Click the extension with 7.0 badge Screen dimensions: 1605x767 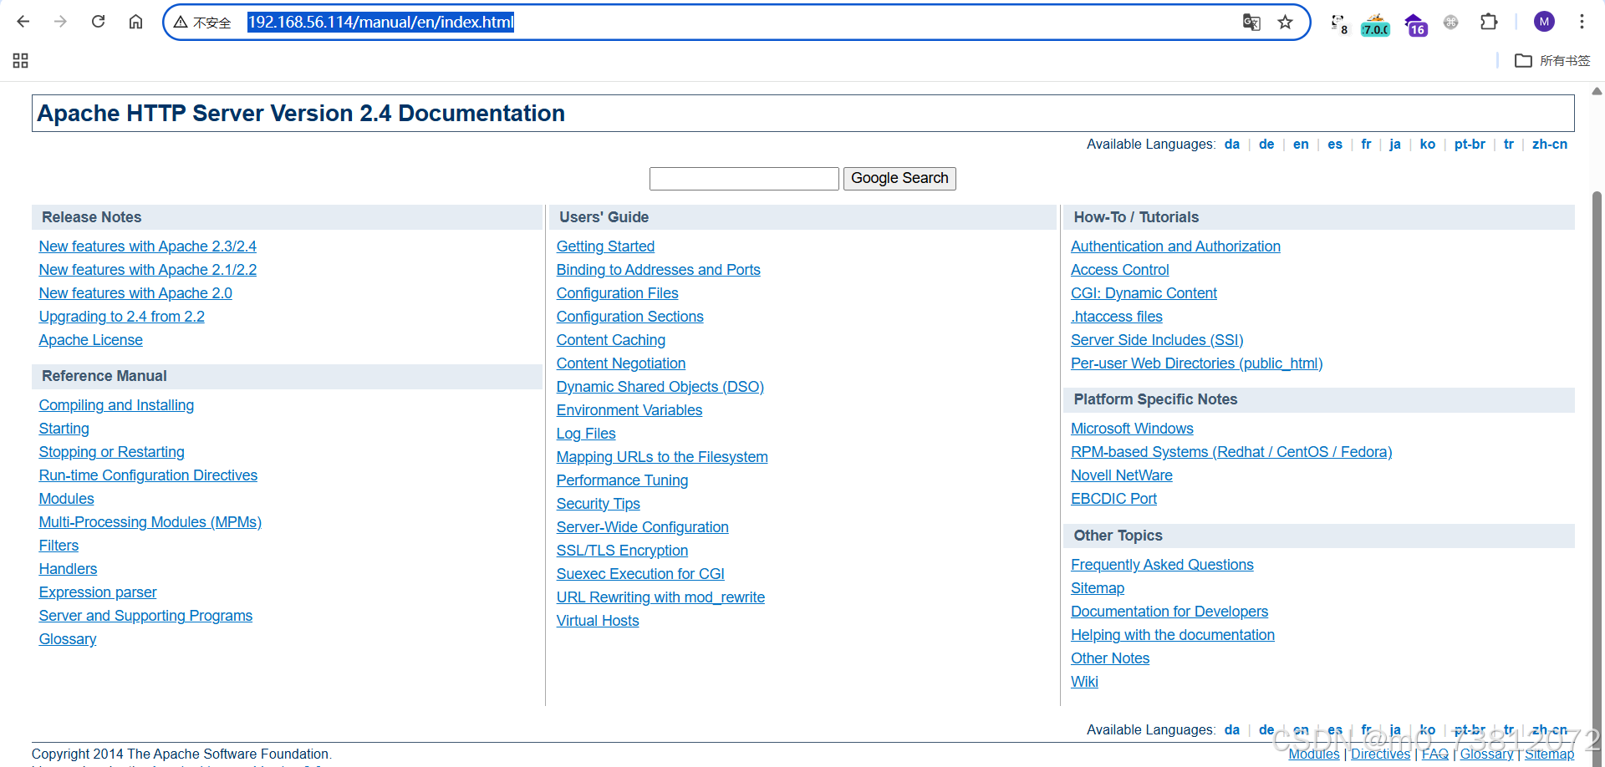pyautogui.click(x=1376, y=24)
